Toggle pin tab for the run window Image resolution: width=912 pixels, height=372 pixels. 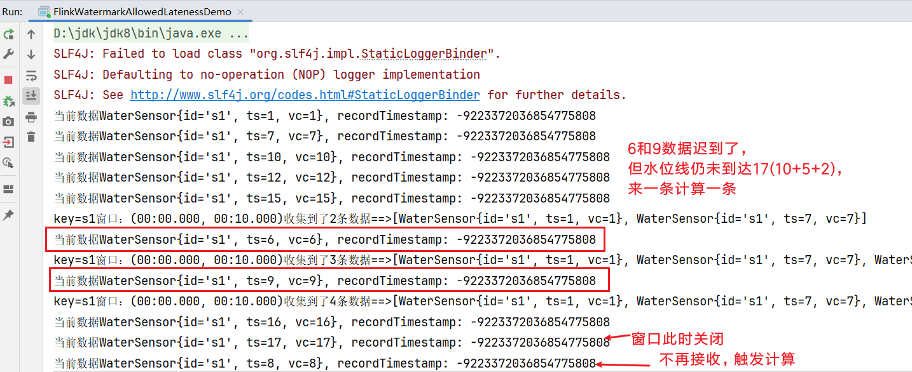click(8, 215)
